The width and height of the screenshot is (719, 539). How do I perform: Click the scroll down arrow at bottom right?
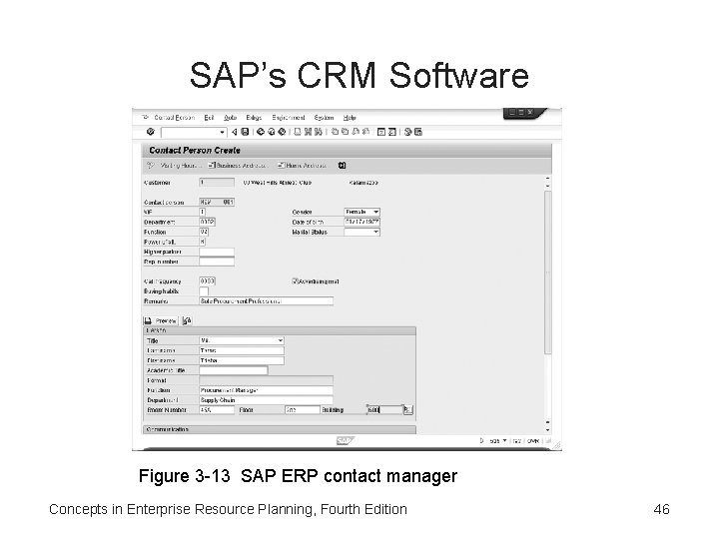(547, 430)
